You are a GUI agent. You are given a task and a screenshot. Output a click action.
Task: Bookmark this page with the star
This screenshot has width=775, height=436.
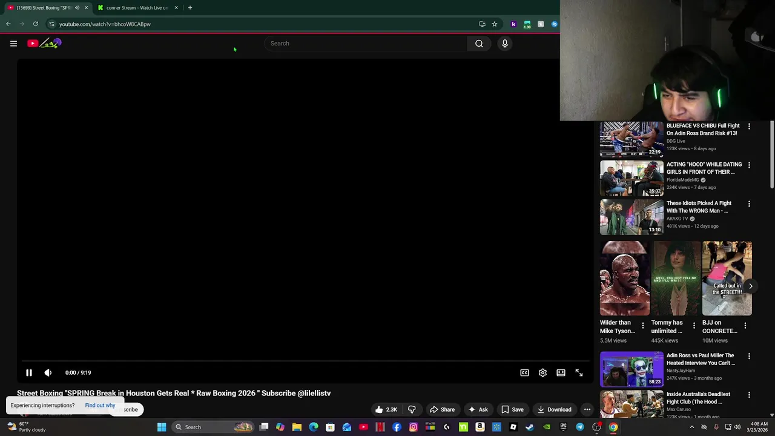pos(494,24)
